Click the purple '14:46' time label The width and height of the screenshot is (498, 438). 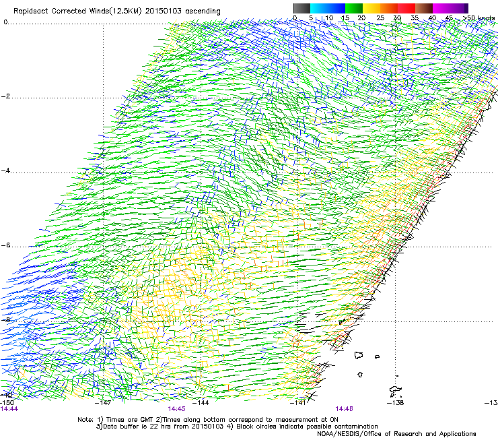point(345,409)
